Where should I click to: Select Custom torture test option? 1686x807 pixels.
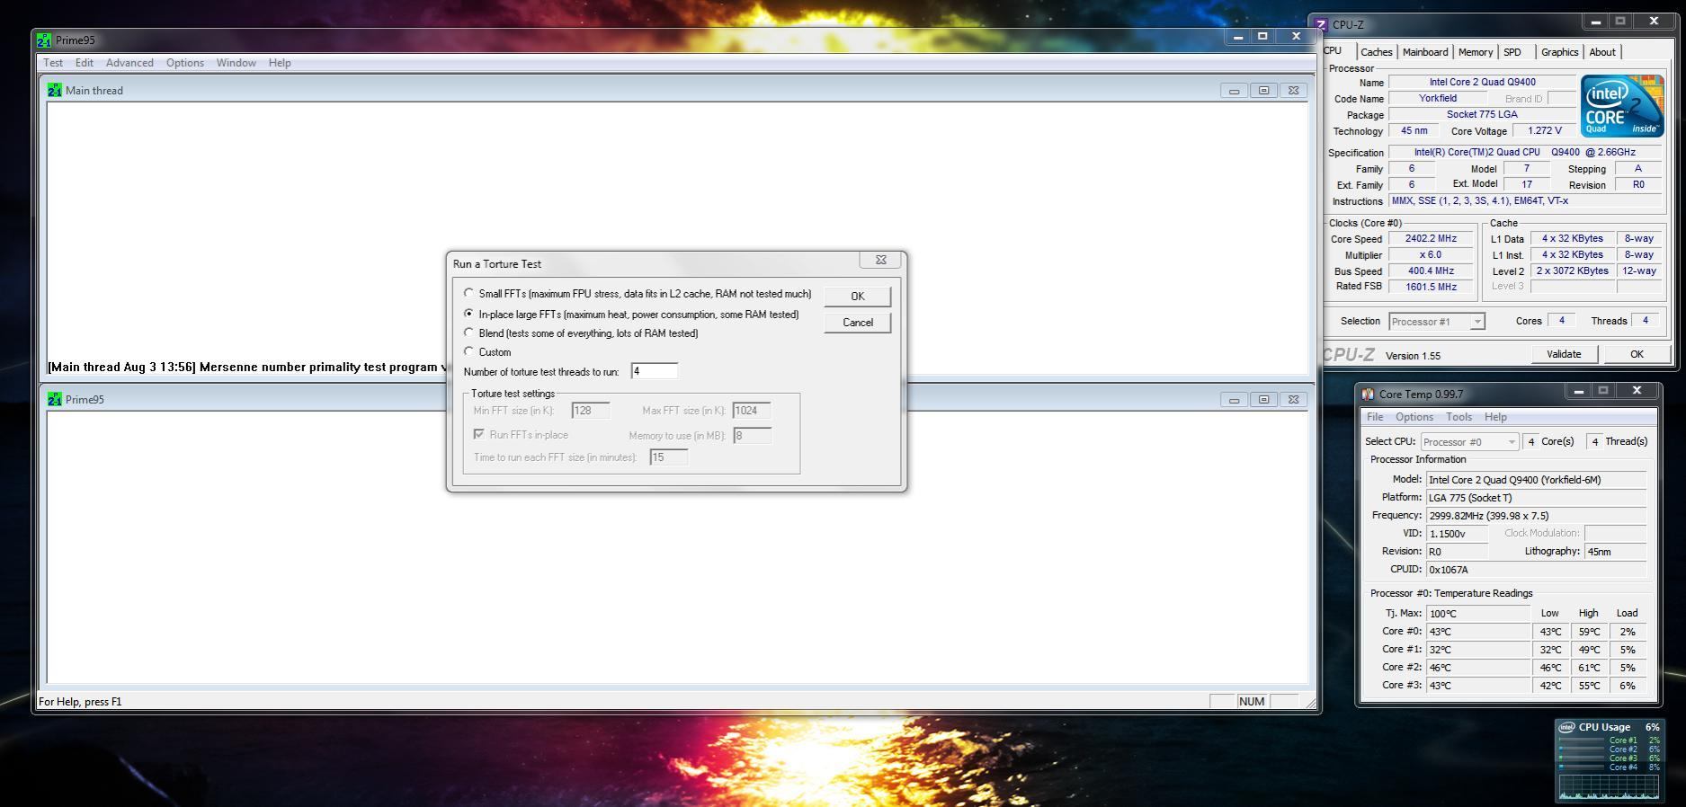(468, 351)
